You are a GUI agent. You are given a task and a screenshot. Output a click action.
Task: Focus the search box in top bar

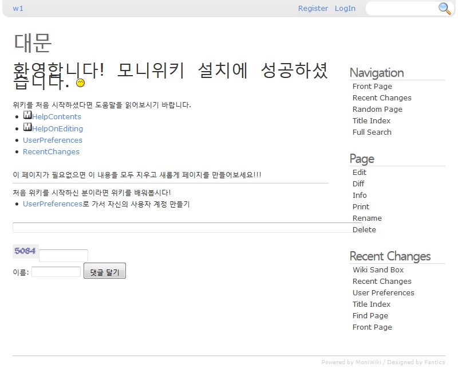click(x=402, y=9)
